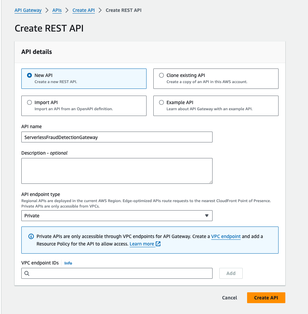Pick the Example API option

[161, 102]
